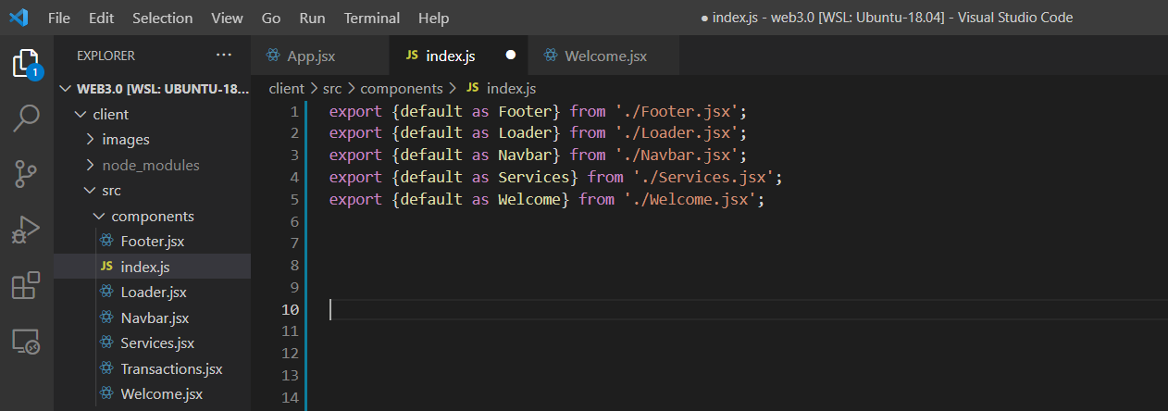Open Source Control view icon

(26, 173)
